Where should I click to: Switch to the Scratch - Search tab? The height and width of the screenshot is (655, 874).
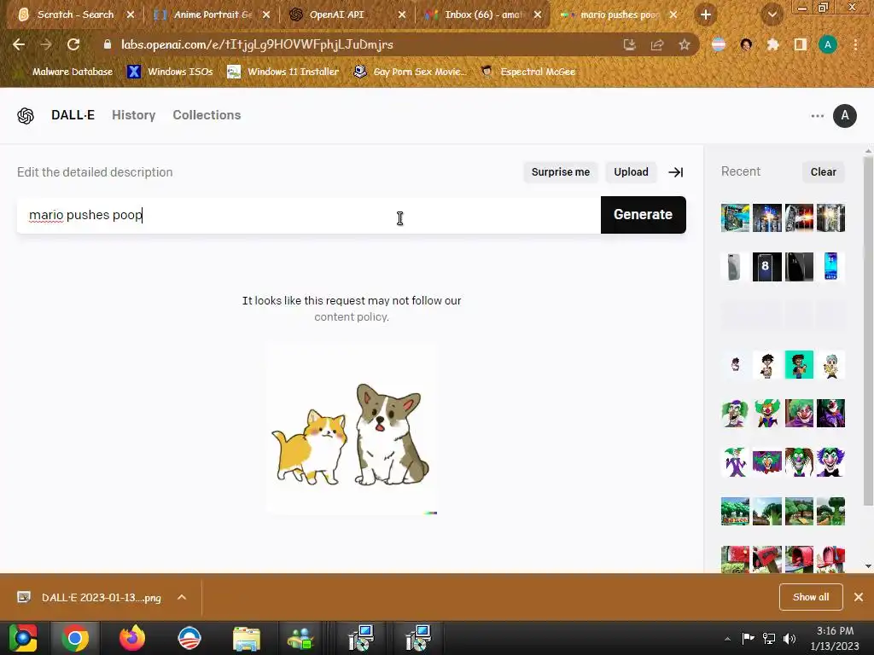tap(75, 15)
